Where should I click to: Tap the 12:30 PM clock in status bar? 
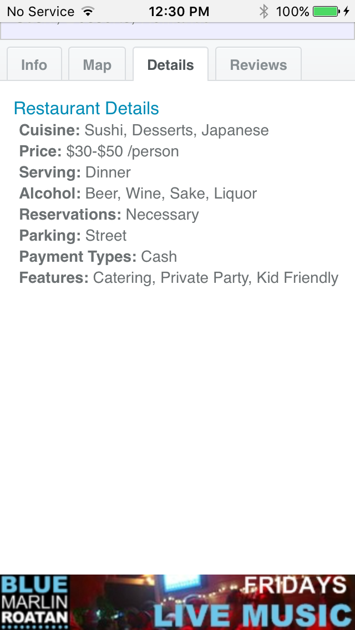click(x=179, y=11)
